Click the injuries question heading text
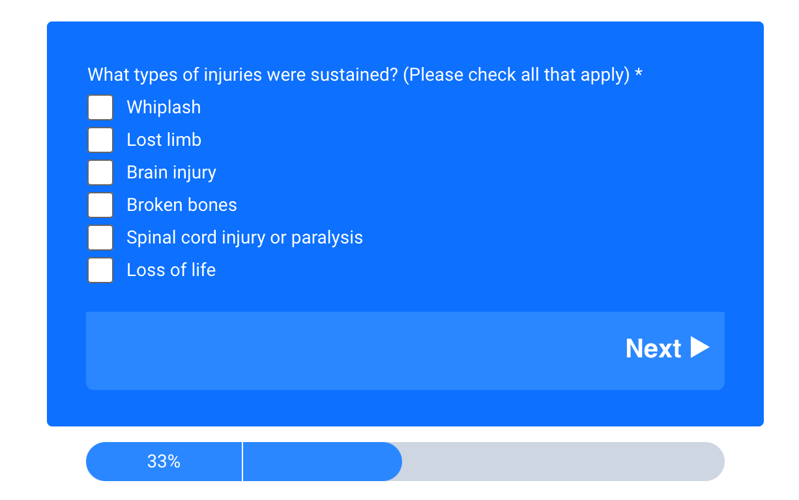This screenshot has width=799, height=500. coord(358,75)
